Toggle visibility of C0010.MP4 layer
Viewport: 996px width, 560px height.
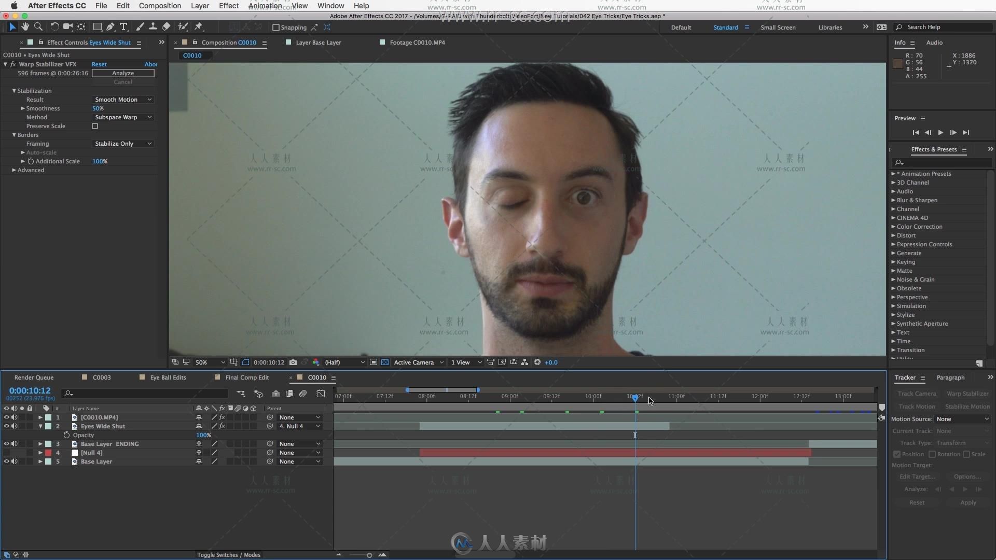[6, 417]
